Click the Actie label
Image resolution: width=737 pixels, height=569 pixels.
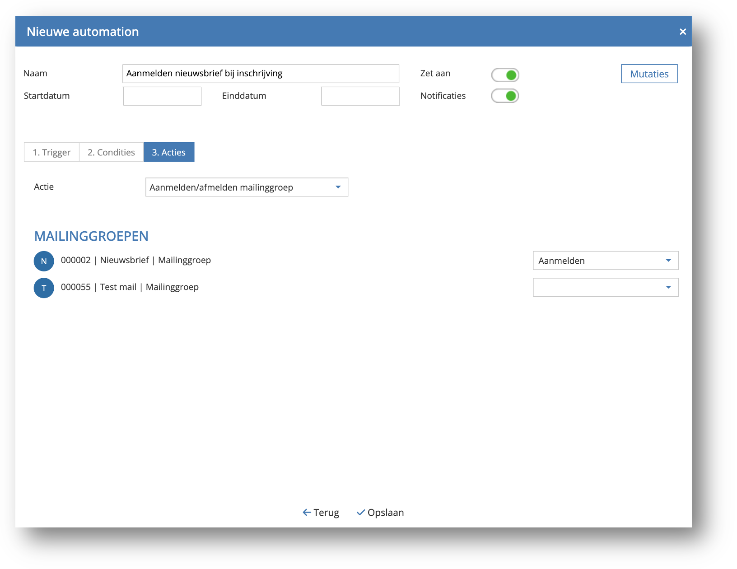pyautogui.click(x=44, y=187)
